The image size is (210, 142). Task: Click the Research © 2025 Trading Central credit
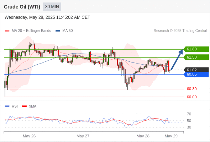pos(180,31)
